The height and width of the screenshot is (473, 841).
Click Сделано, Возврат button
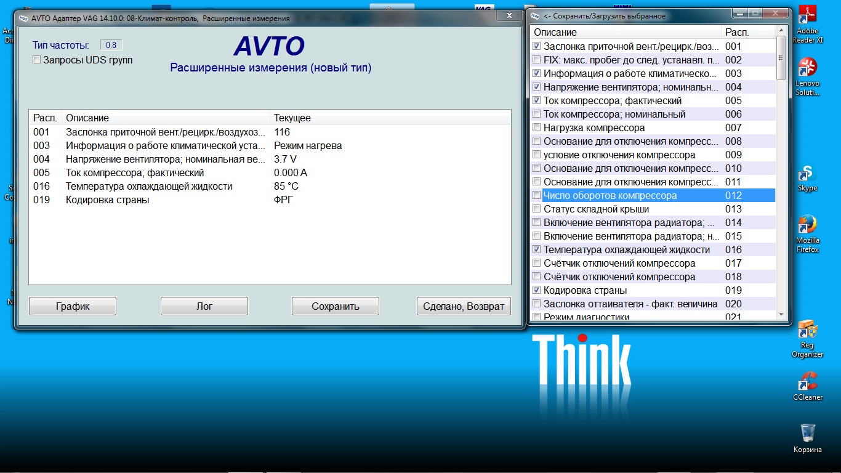point(463,306)
